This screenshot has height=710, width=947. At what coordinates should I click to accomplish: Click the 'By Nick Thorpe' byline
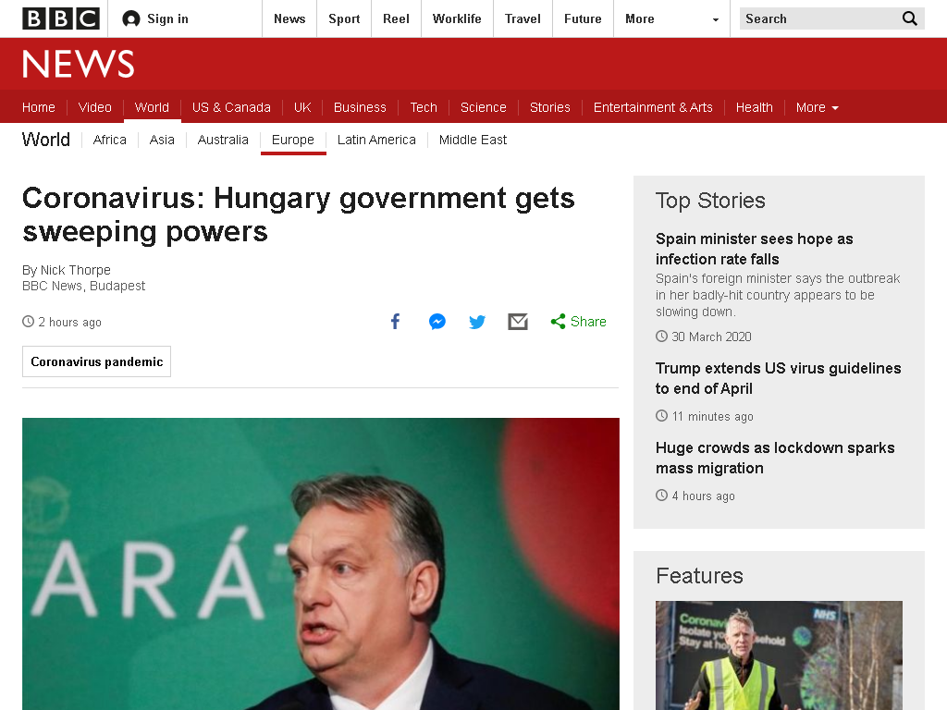(x=67, y=270)
